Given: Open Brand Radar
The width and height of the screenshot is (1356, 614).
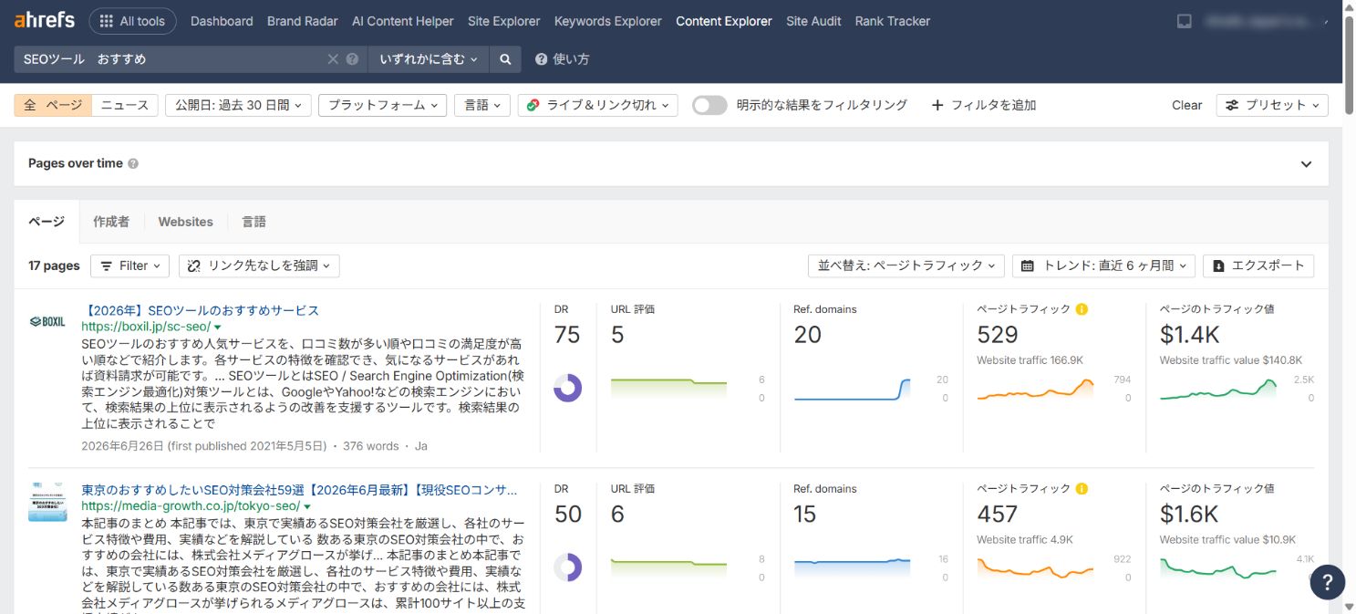Looking at the screenshot, I should pyautogui.click(x=303, y=21).
